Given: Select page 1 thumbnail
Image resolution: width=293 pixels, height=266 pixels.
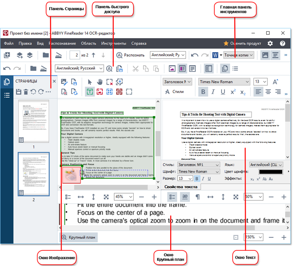Looking at the screenshot, I should click(34, 121).
